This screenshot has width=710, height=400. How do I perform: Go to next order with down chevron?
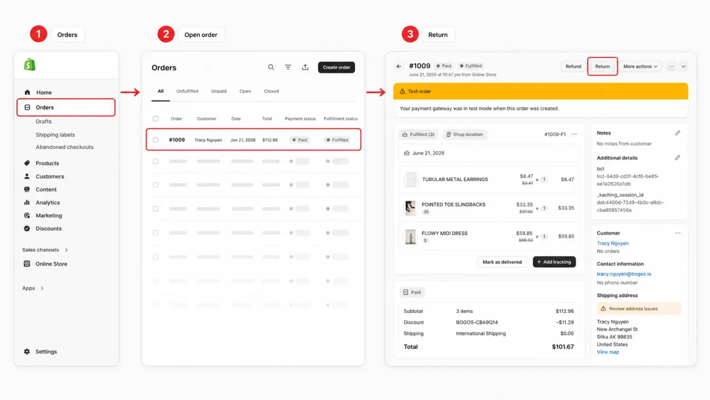683,66
